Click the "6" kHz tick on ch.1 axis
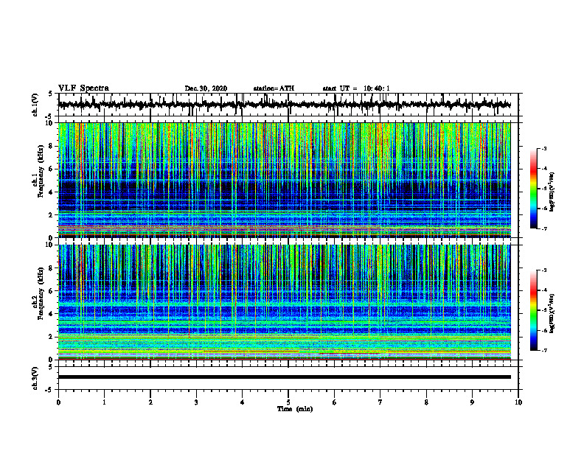The height and width of the screenshot is (451, 584). 51,169
